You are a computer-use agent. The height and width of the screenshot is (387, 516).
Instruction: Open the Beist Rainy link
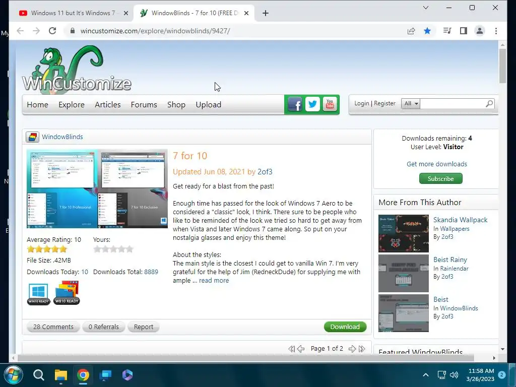(x=450, y=260)
